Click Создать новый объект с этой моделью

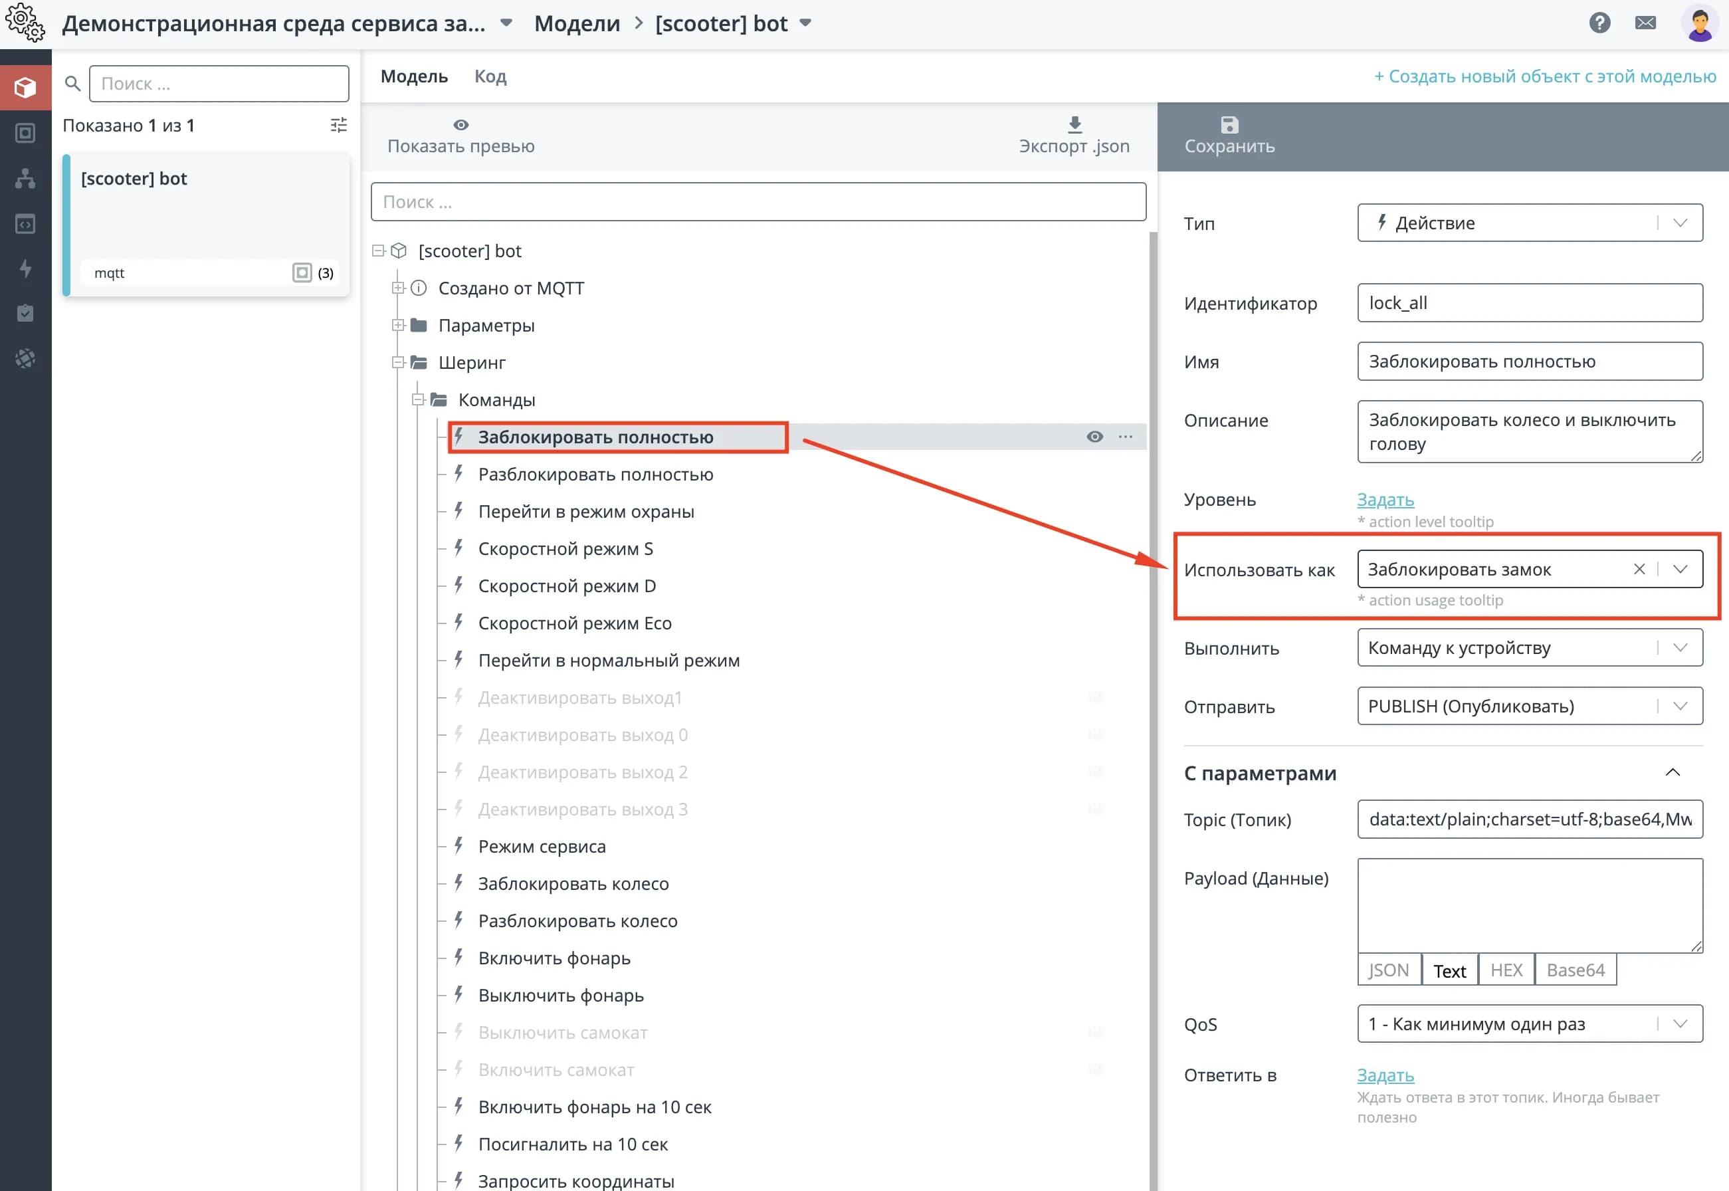1545,77
